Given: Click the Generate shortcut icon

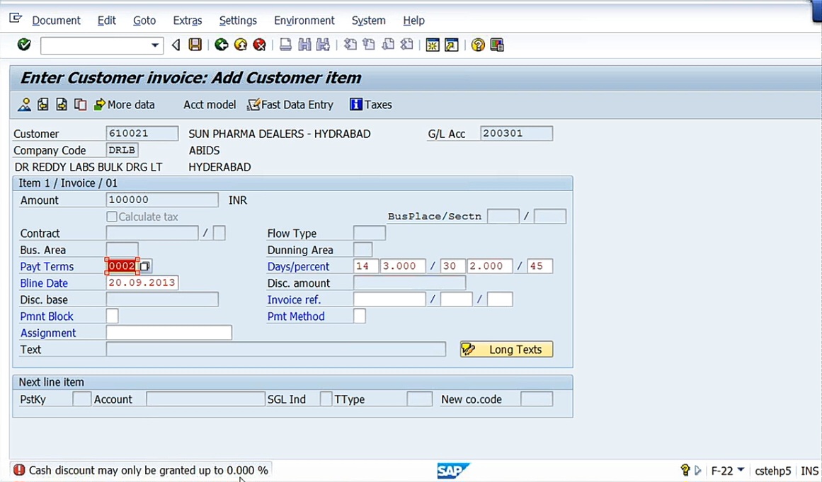Looking at the screenshot, I should click(x=452, y=45).
